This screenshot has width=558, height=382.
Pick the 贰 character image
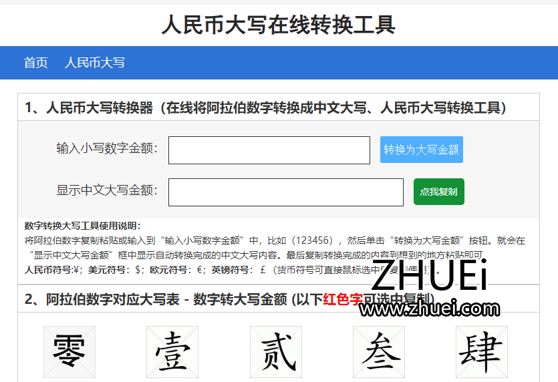click(275, 352)
